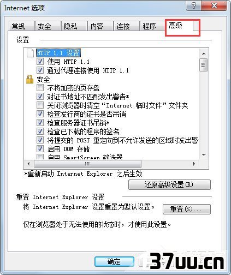Click the horizontal scrollbar thumb in settings list
This screenshot has width=231, height=275.
coord(87,164)
